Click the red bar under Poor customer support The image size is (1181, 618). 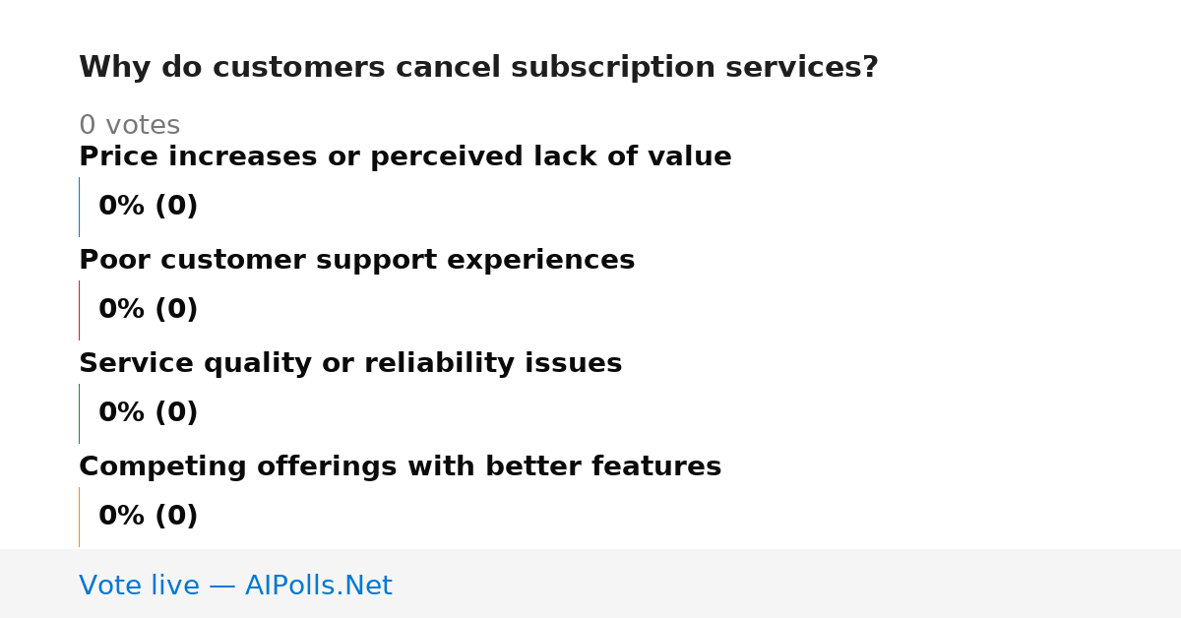pos(79,310)
